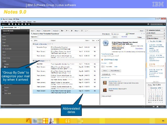Select the Inbox folder in the sidebar
167x125 pixels.
(4, 37)
